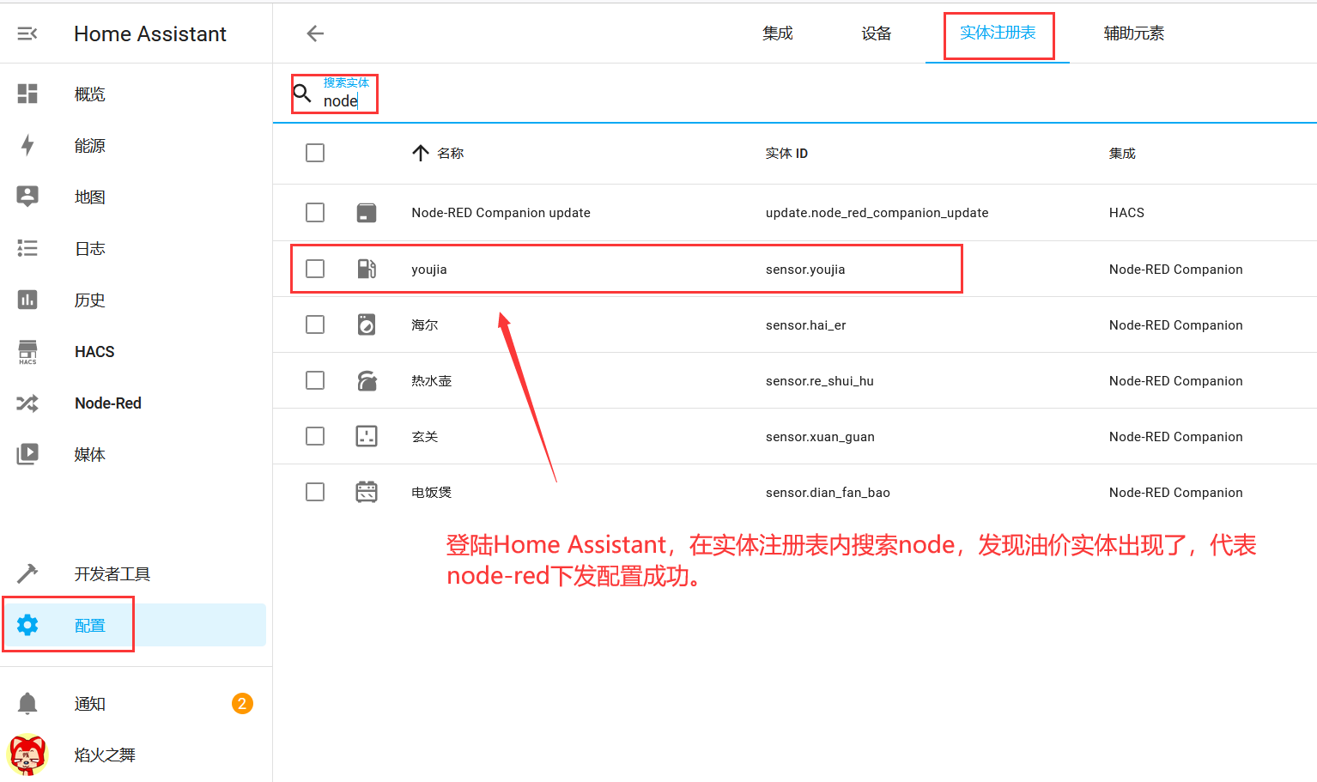Sort by 名称 column using arrow
The width and height of the screenshot is (1317, 782).
coord(420,154)
